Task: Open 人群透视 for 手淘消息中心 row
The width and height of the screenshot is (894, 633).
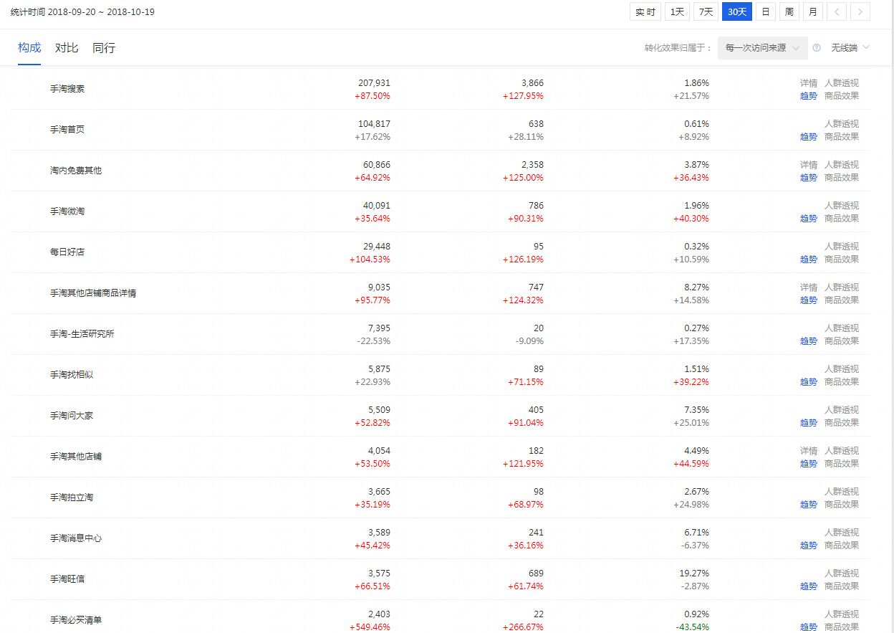Action: pos(842,533)
